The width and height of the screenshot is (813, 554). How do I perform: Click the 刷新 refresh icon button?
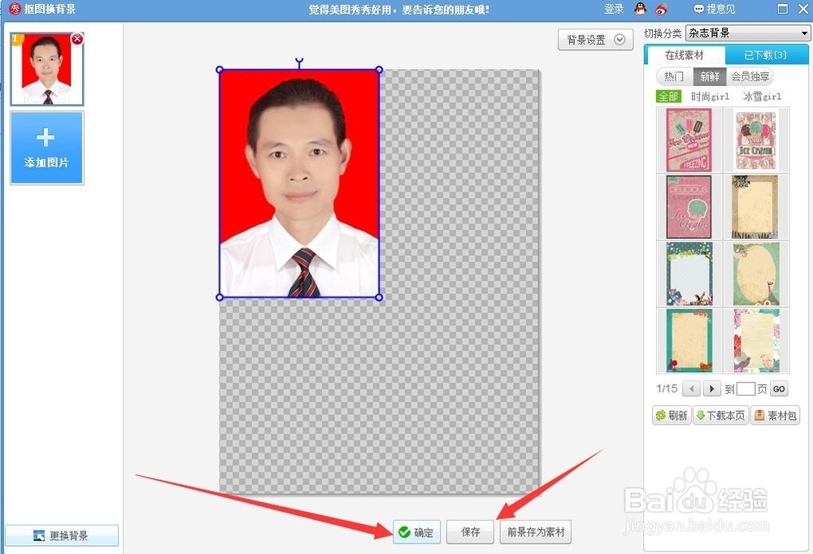(670, 415)
